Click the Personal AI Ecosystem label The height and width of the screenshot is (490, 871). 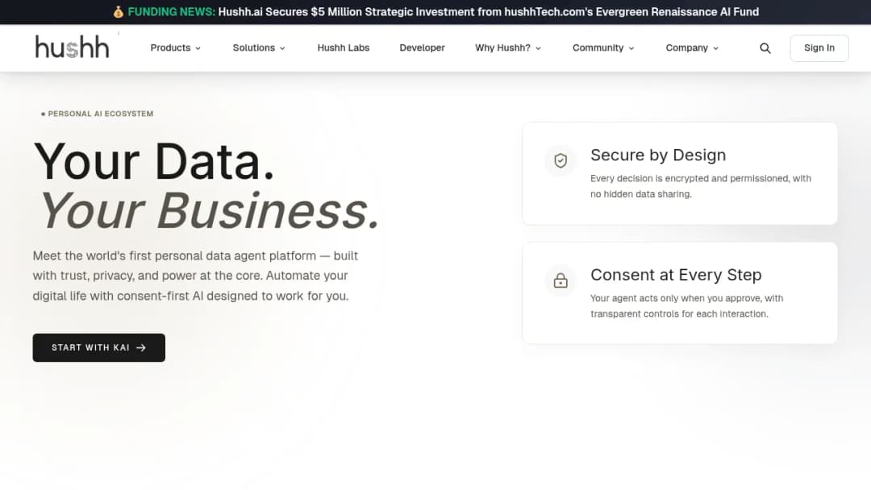[98, 114]
